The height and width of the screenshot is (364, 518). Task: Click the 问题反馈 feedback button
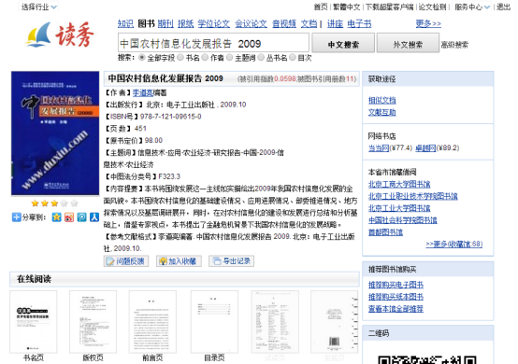[126, 261]
